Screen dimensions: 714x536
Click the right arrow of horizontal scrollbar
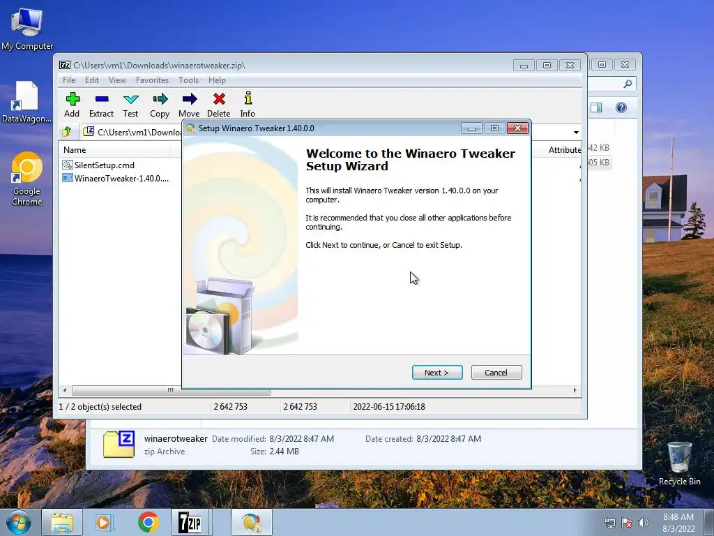(575, 391)
